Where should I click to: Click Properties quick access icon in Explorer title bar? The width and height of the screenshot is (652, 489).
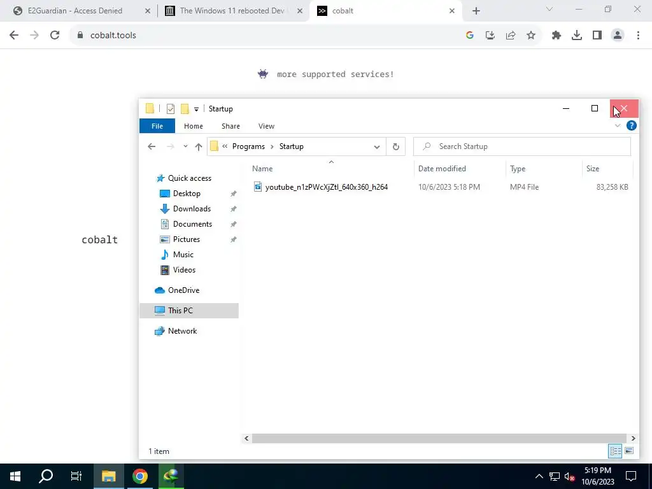(x=171, y=109)
